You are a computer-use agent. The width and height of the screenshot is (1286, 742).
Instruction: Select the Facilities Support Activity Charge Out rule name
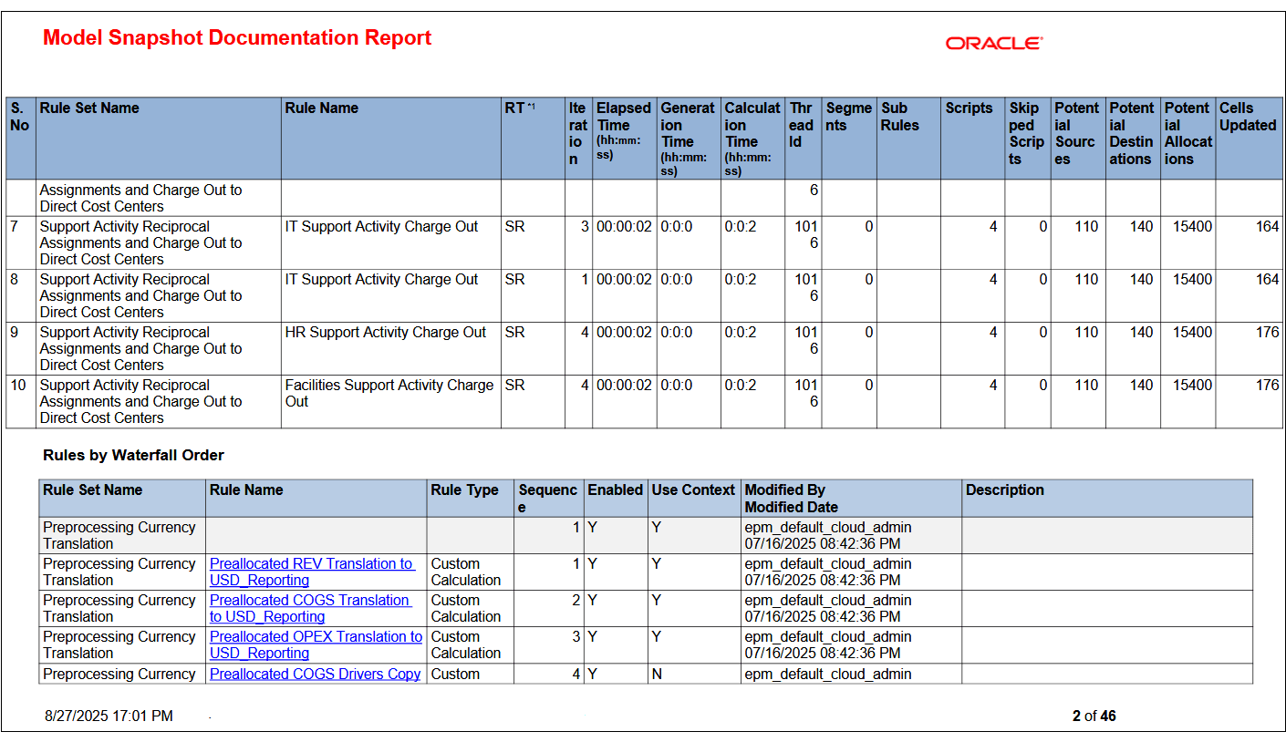click(392, 393)
